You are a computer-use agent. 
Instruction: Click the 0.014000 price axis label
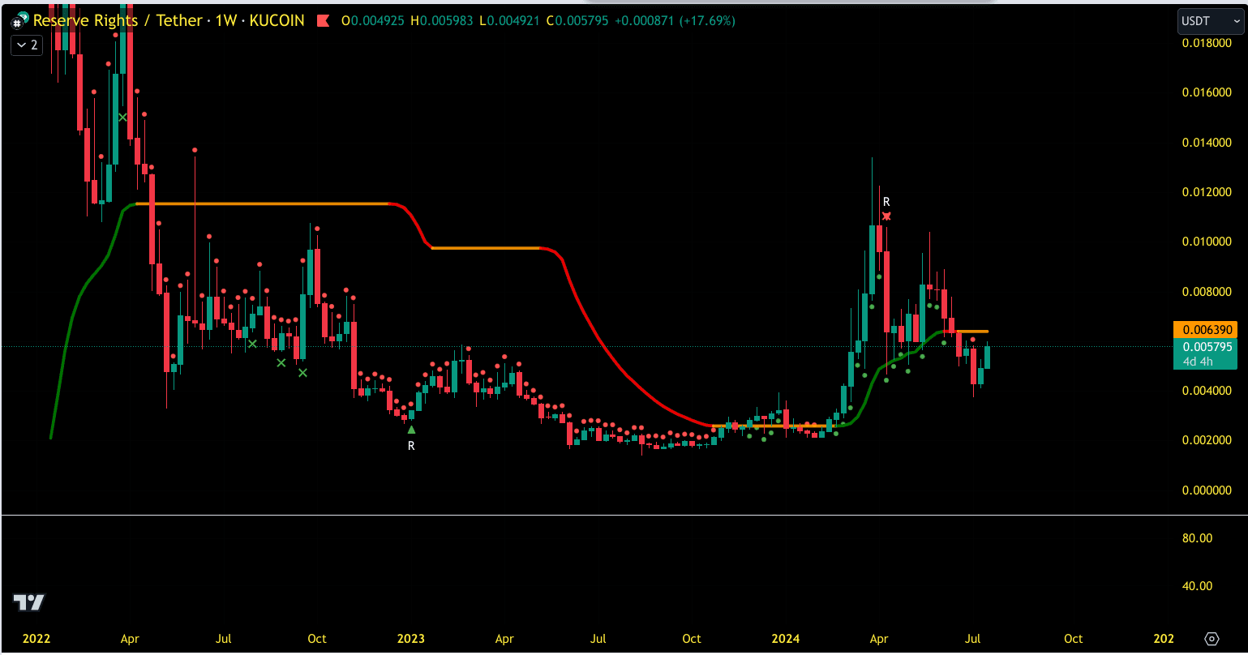tap(1207, 143)
